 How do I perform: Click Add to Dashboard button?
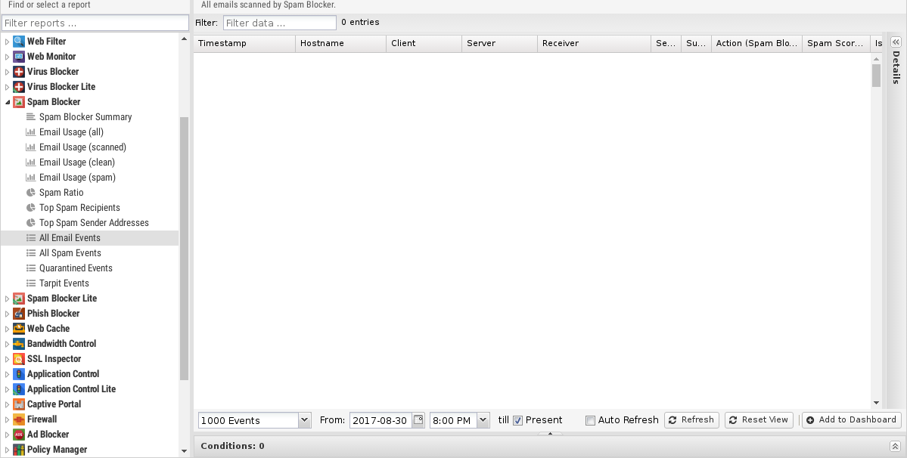(851, 420)
